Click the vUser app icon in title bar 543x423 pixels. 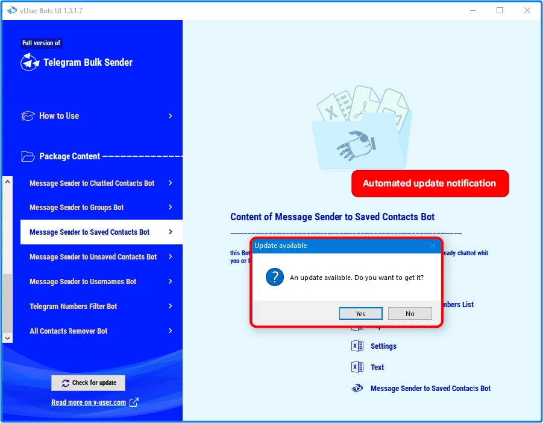point(12,10)
